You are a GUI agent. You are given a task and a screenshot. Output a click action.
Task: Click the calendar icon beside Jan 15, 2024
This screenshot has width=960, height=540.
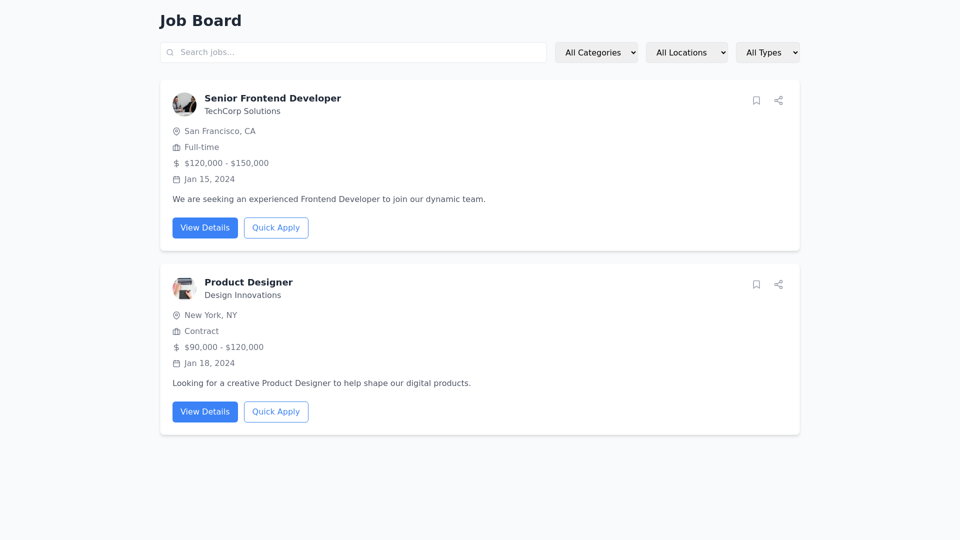(176, 179)
